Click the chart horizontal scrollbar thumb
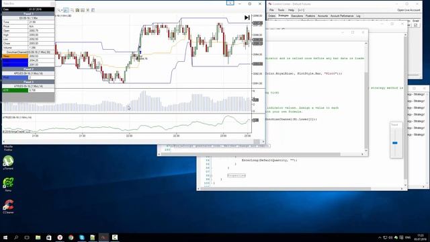Image resolution: width=430 pixels, height=242 pixels. pyautogui.click(x=257, y=142)
